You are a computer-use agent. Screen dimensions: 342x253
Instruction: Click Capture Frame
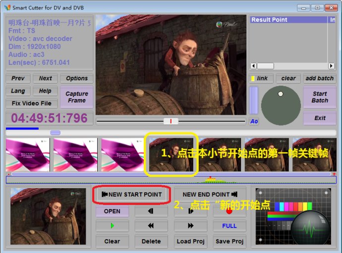(x=76, y=97)
